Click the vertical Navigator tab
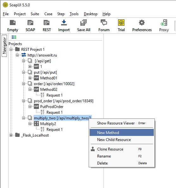The height and width of the screenshot is (188, 176). (x=4, y=46)
